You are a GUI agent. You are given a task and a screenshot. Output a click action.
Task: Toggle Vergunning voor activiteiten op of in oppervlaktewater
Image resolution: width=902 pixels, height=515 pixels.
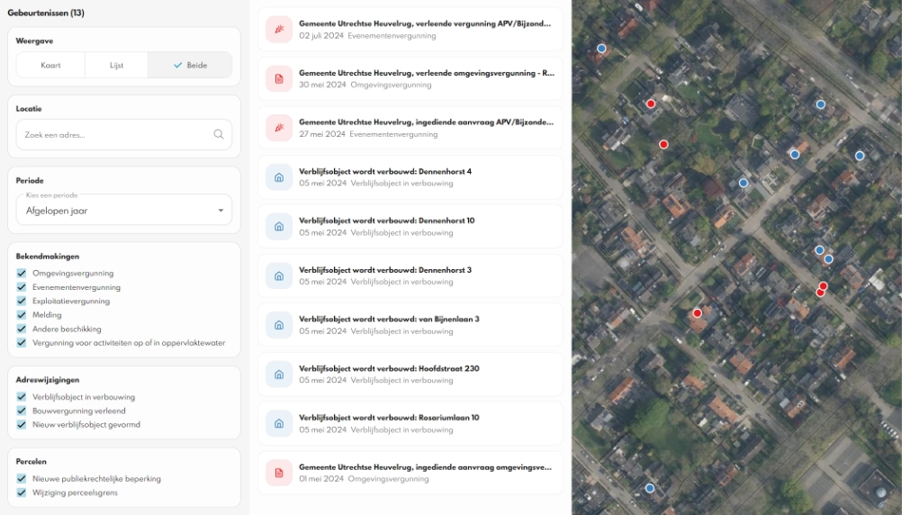tap(22, 342)
